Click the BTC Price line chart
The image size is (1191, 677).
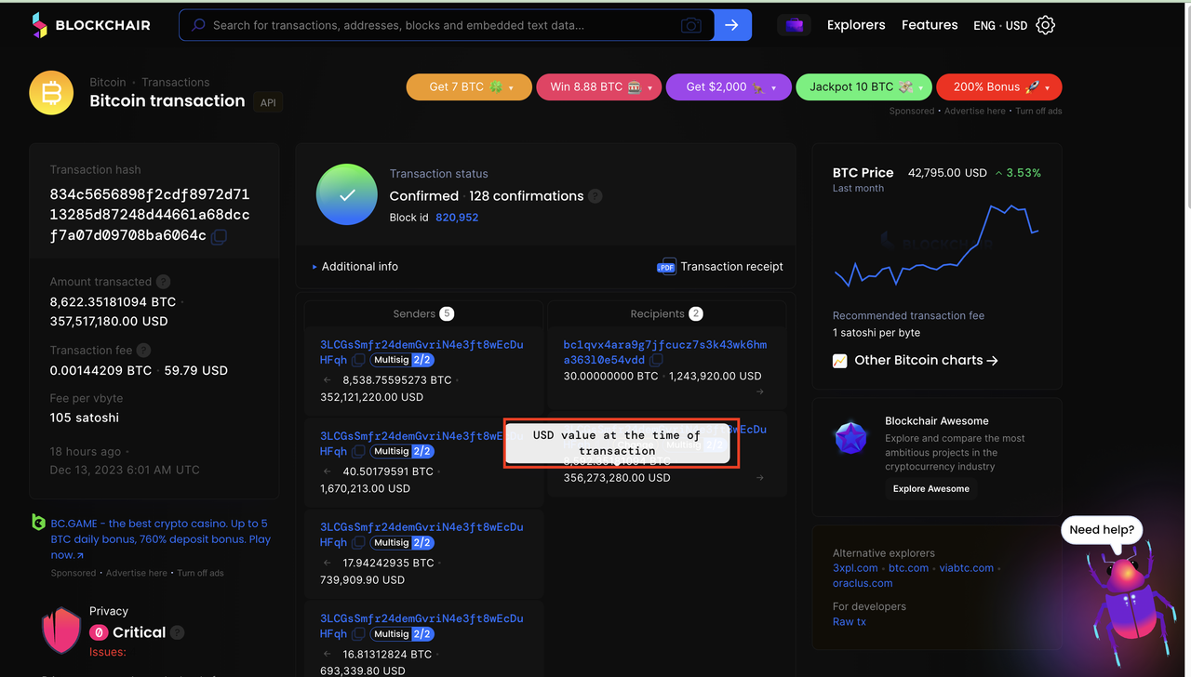(937, 246)
